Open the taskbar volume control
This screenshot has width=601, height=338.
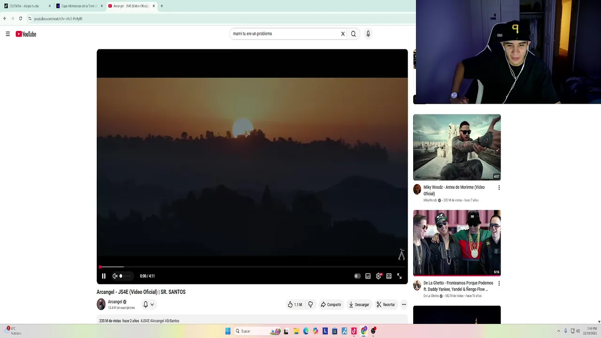(578, 331)
